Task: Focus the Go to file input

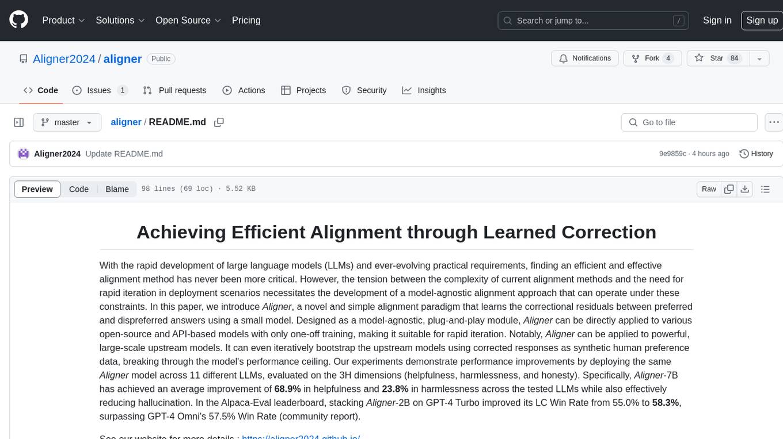Action: click(689, 122)
